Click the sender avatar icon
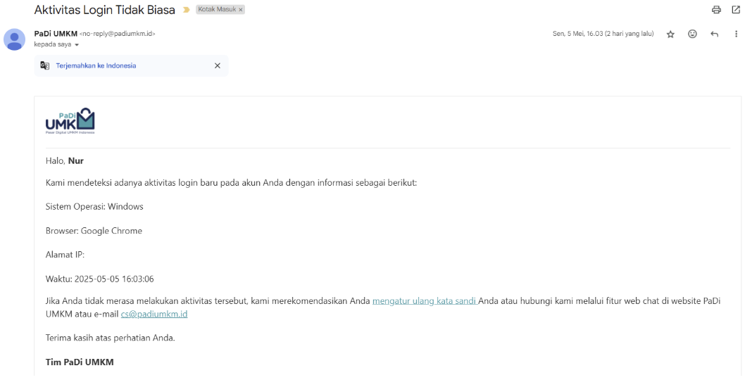The height and width of the screenshot is (380, 745). coord(15,39)
